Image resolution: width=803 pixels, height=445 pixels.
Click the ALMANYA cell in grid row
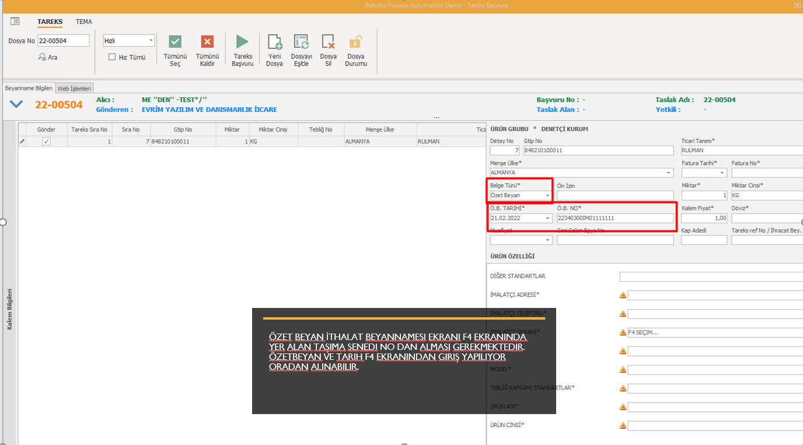click(380, 141)
